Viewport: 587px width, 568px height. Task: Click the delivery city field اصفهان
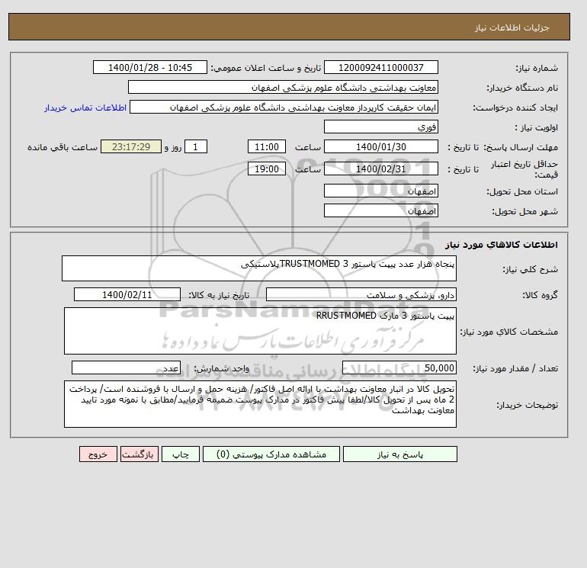380,210
